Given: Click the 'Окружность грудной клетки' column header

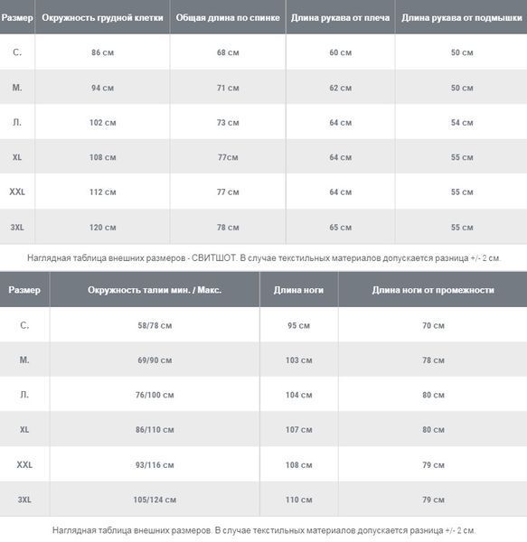Looking at the screenshot, I should pos(102,18).
